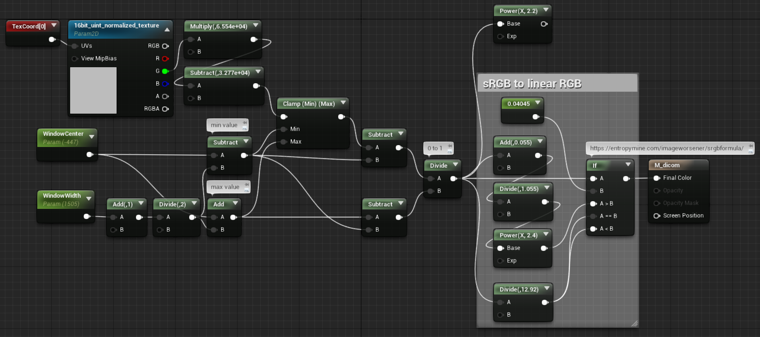Expand the WindowWidth node arrow
Image resolution: width=760 pixels, height=337 pixels.
(x=89, y=199)
